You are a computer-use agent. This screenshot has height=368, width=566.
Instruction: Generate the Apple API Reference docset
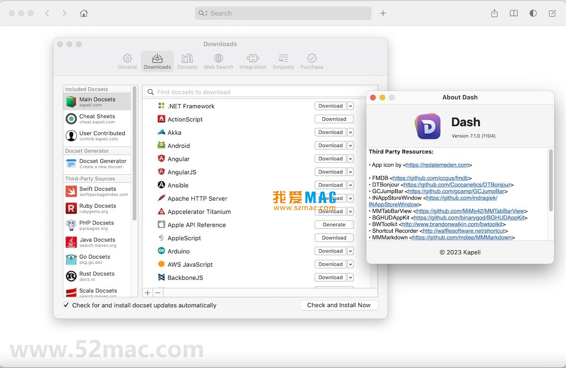click(x=334, y=225)
